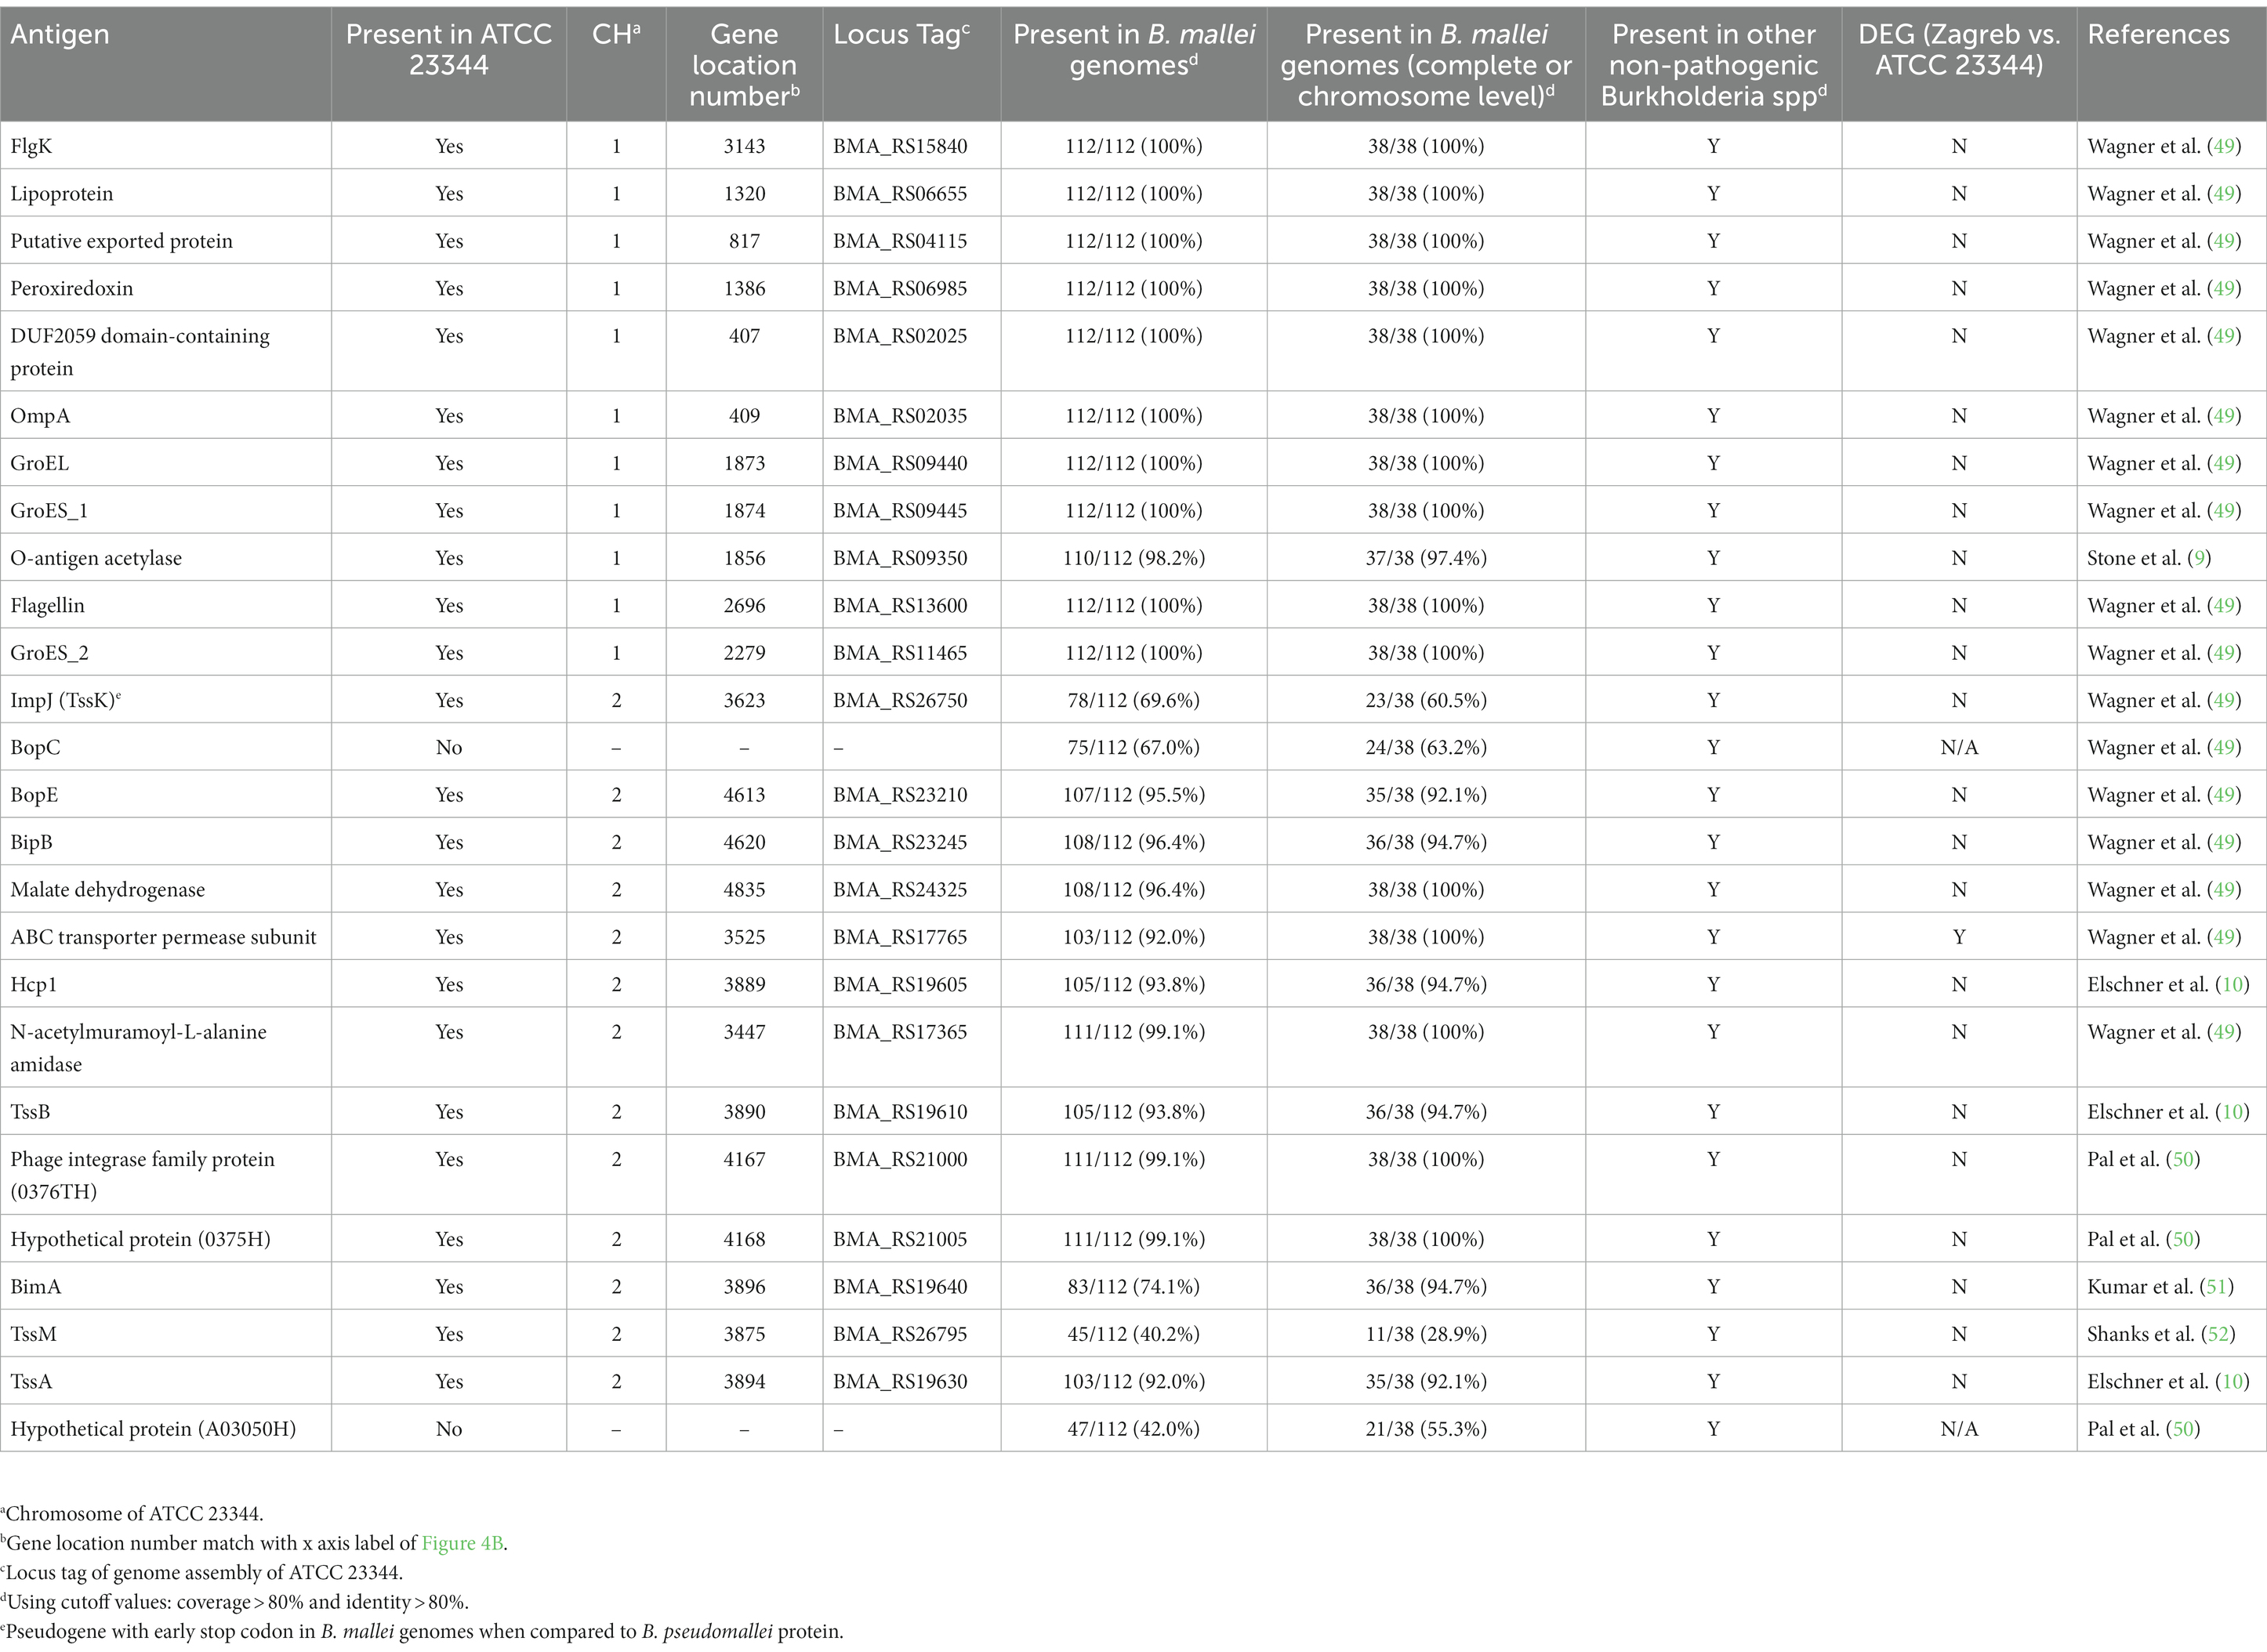
Task: Open reference 50 in the Phage integrase row
Action: click(2183, 1160)
